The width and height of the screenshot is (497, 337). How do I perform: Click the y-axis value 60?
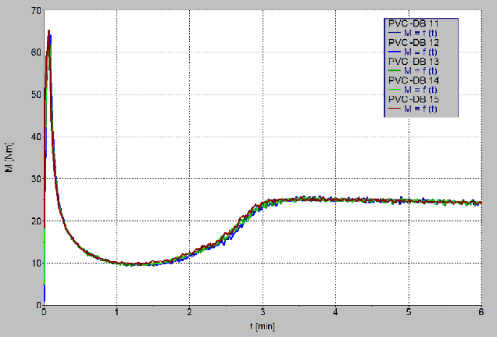tap(37, 52)
